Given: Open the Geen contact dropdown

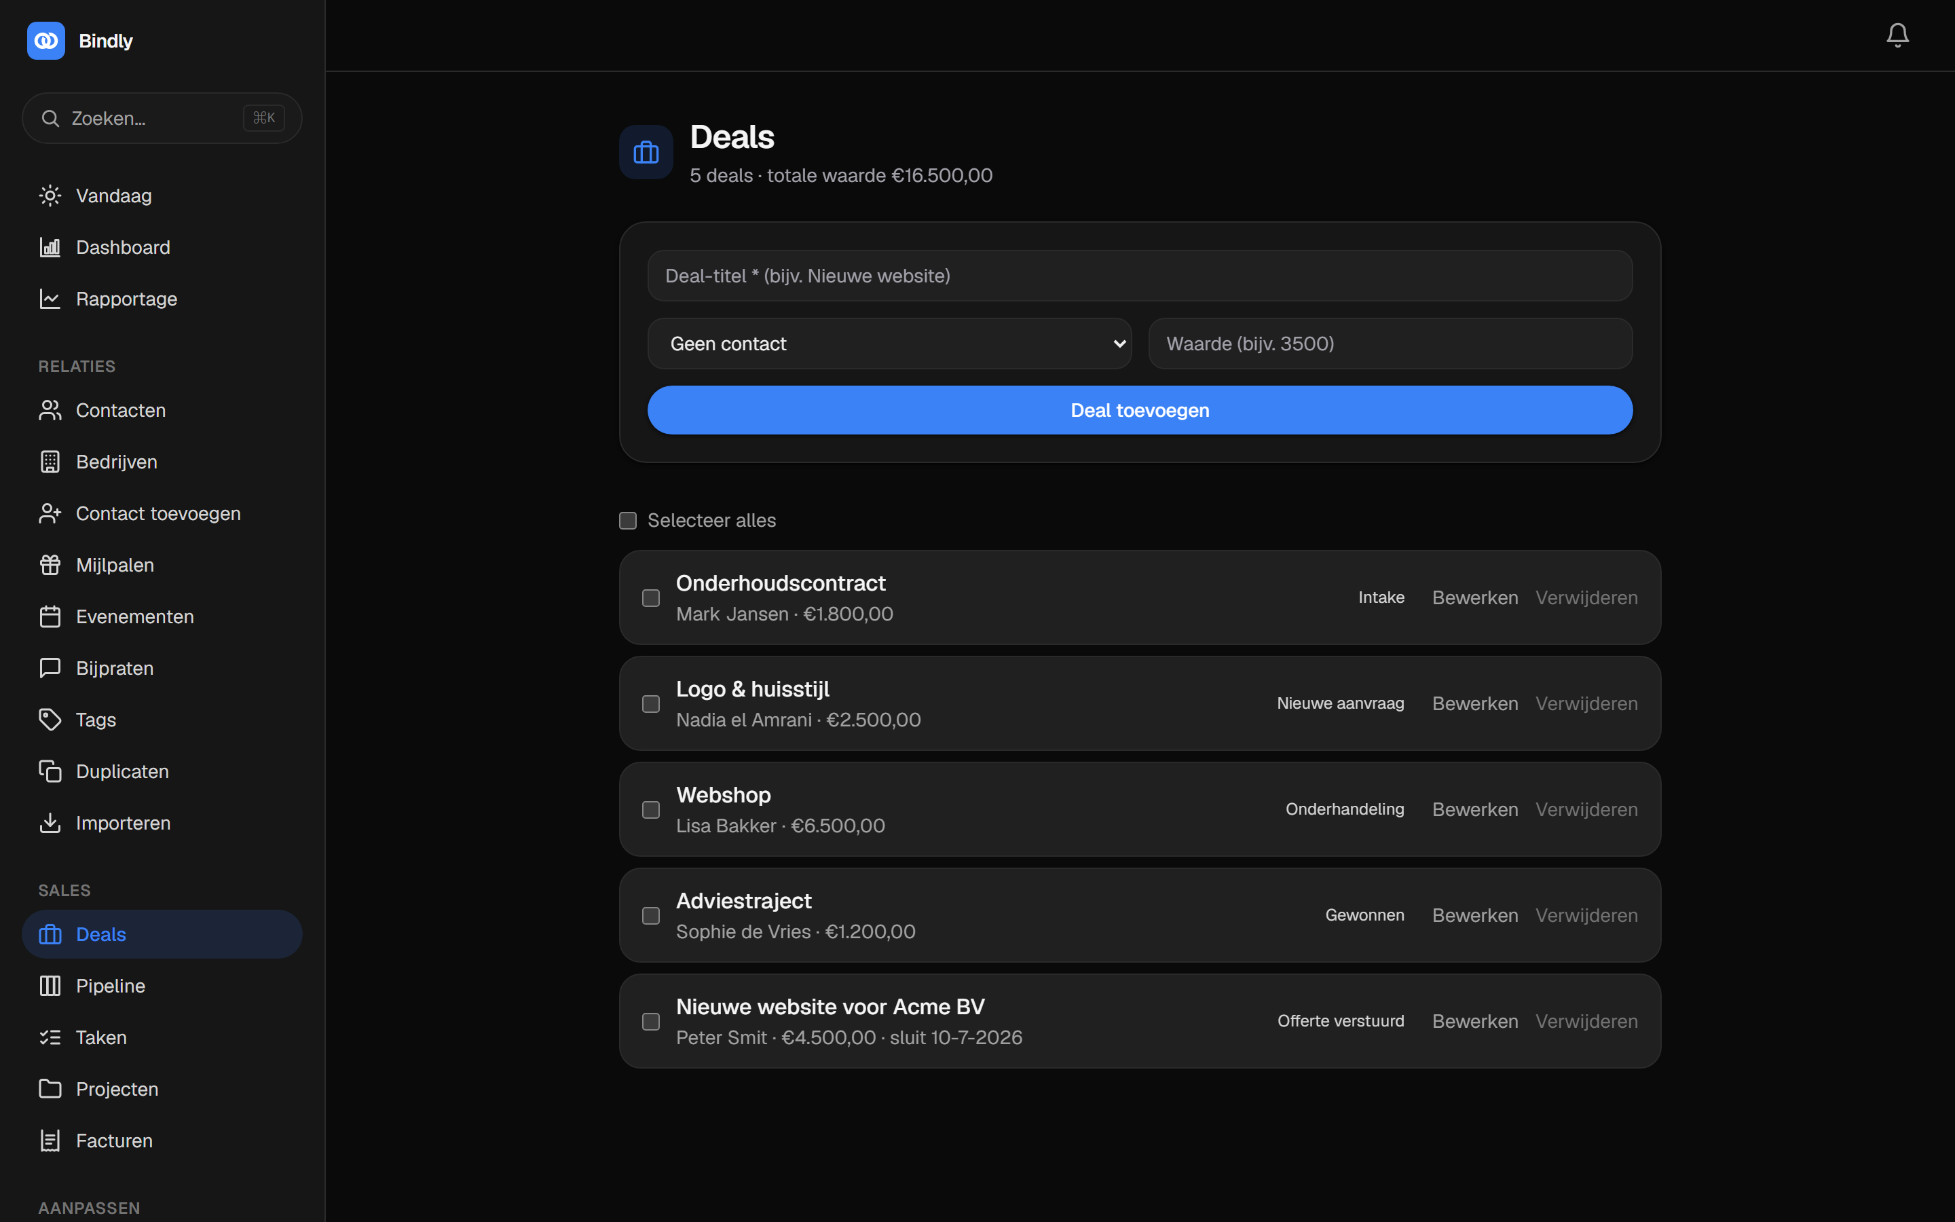Looking at the screenshot, I should pyautogui.click(x=889, y=344).
